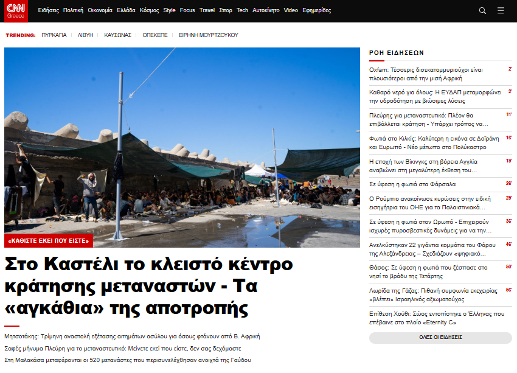
Task: Open the Φάρσαλα fire news item
Action: [412, 184]
